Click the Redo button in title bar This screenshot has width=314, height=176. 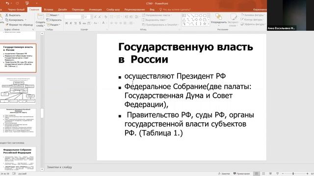17,3
